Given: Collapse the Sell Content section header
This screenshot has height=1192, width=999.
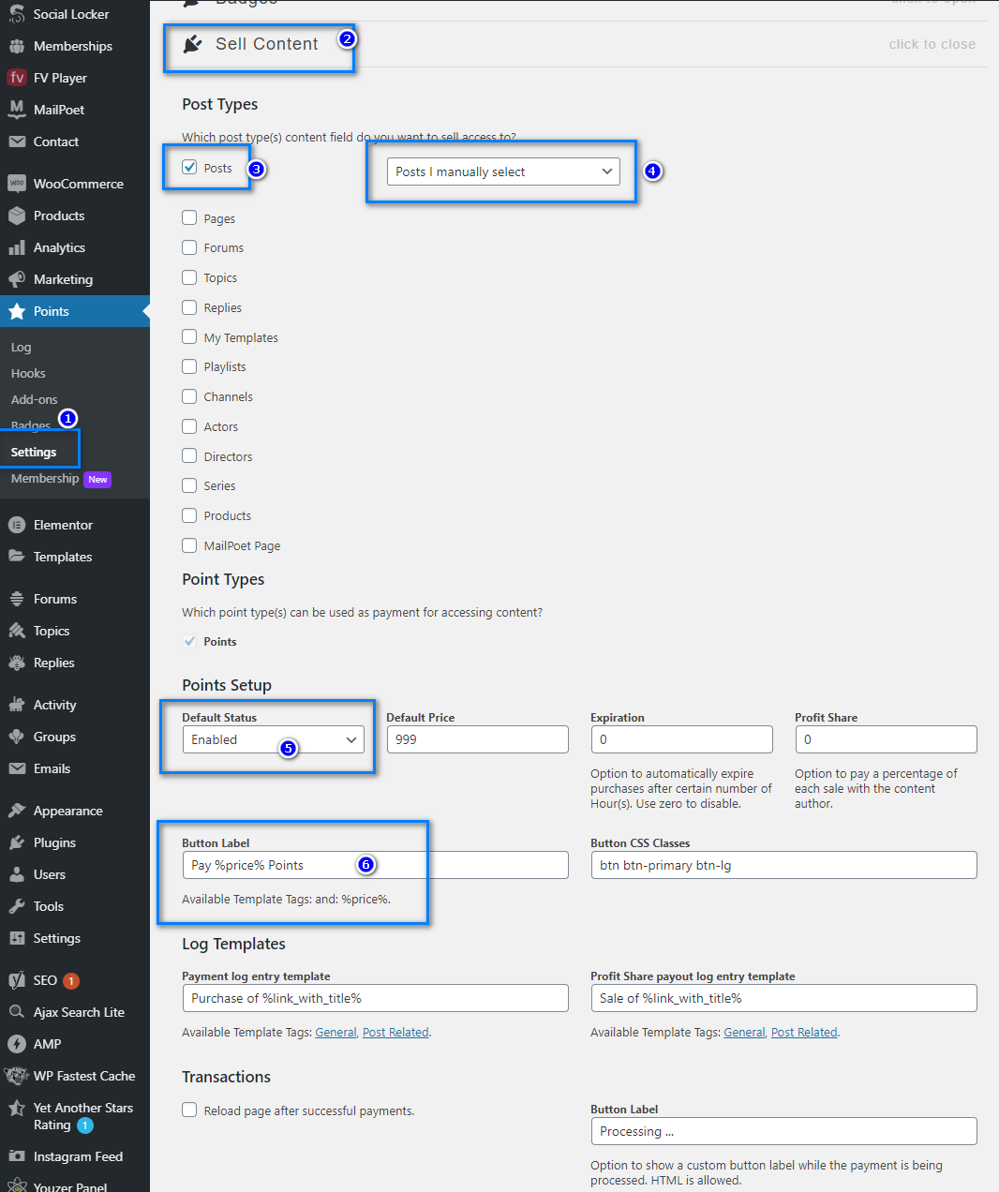Looking at the screenshot, I should [267, 44].
